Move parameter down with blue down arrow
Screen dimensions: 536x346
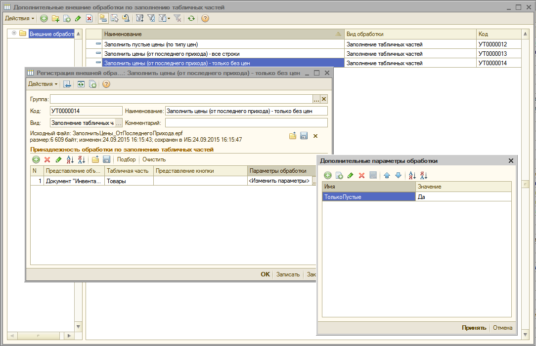(398, 175)
